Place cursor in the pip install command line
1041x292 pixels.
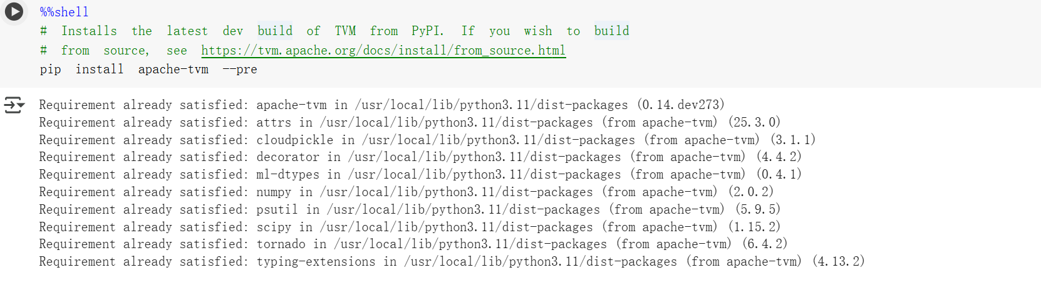click(148, 69)
